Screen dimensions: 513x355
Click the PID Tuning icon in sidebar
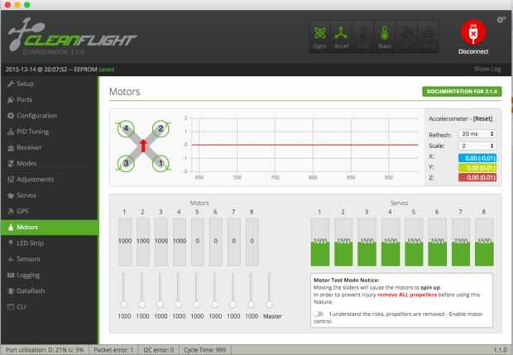[11, 132]
